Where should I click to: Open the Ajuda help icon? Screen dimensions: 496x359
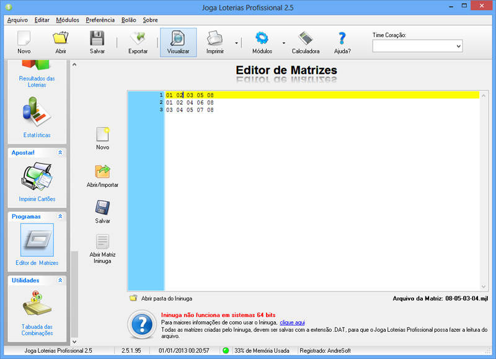tap(342, 41)
